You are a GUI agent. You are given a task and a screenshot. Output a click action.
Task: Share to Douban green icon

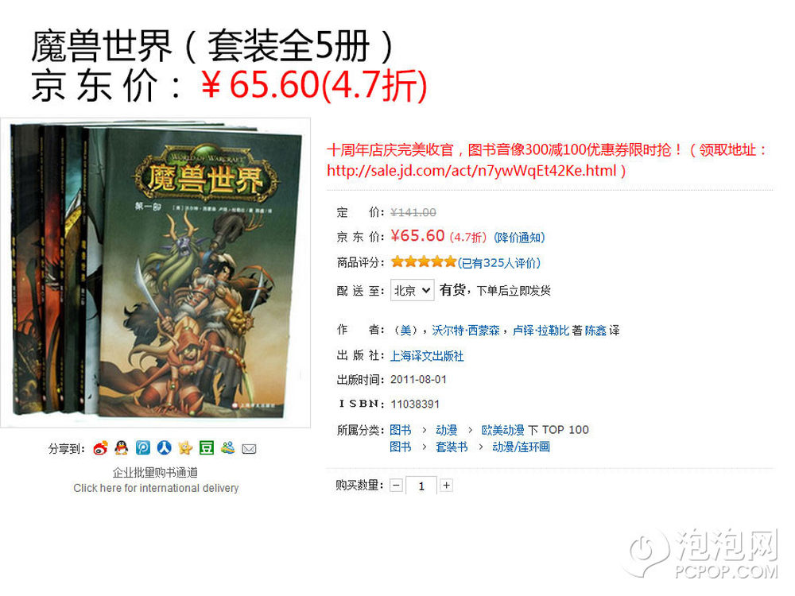pos(207,448)
